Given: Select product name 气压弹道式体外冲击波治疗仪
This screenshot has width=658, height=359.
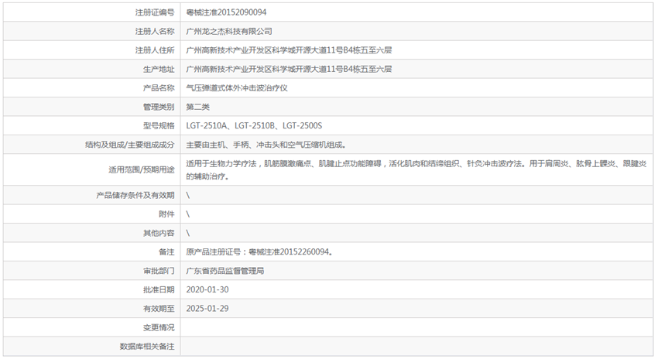Looking at the screenshot, I should pos(237,88).
